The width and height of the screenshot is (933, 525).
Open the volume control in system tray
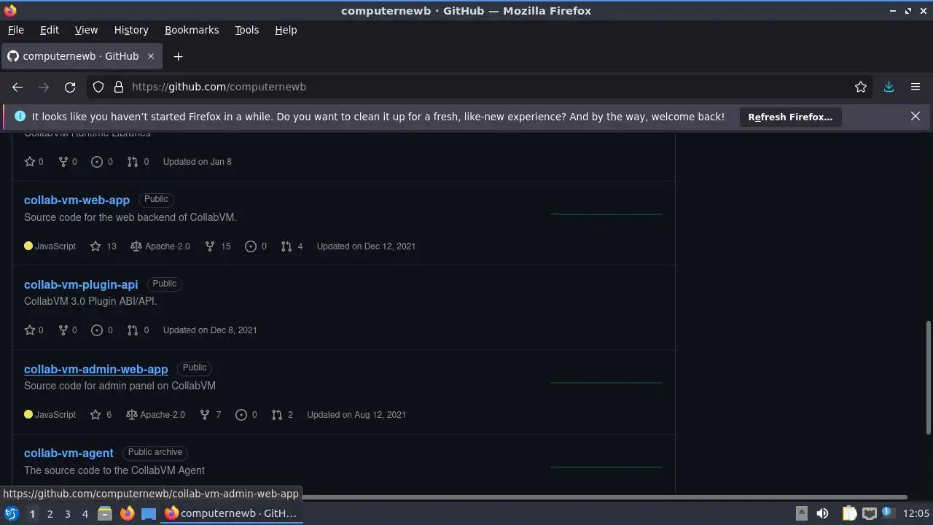tap(822, 513)
